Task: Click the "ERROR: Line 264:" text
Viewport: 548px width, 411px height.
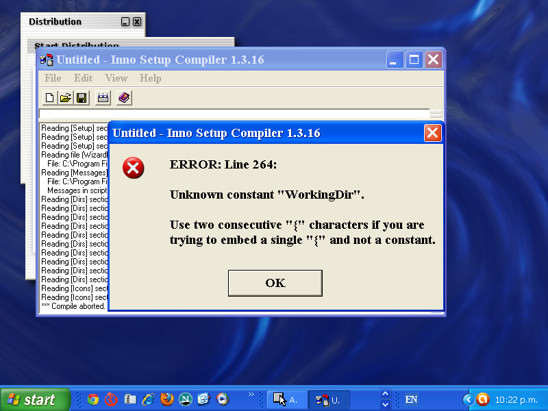Action: click(x=223, y=164)
